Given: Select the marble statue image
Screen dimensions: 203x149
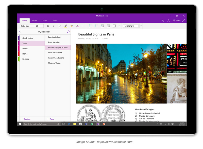Looking at the screenshot, I should point(177,89).
